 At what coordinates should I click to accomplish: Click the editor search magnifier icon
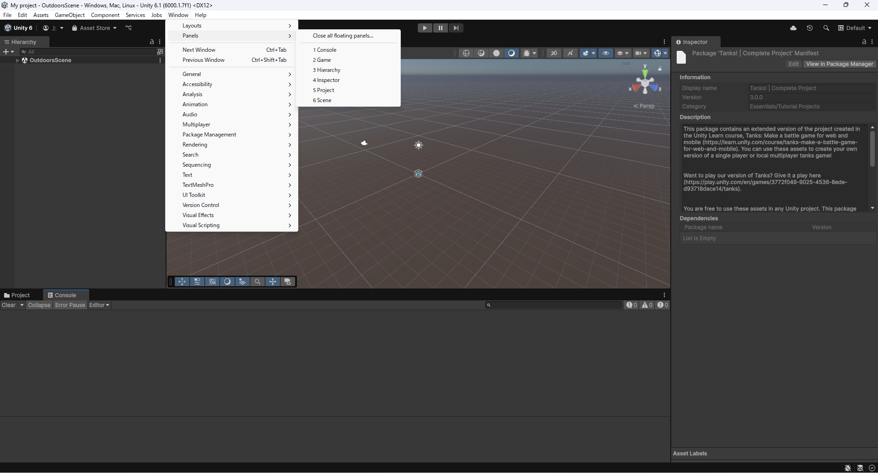(x=826, y=27)
